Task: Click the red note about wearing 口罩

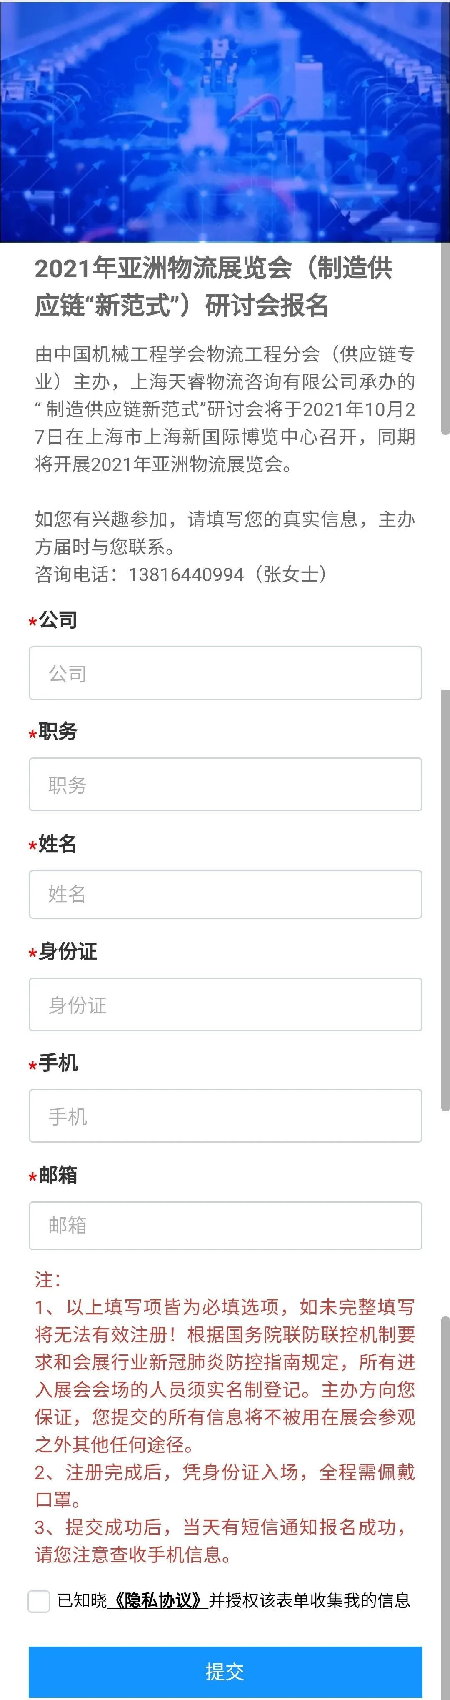Action: pos(224,1487)
